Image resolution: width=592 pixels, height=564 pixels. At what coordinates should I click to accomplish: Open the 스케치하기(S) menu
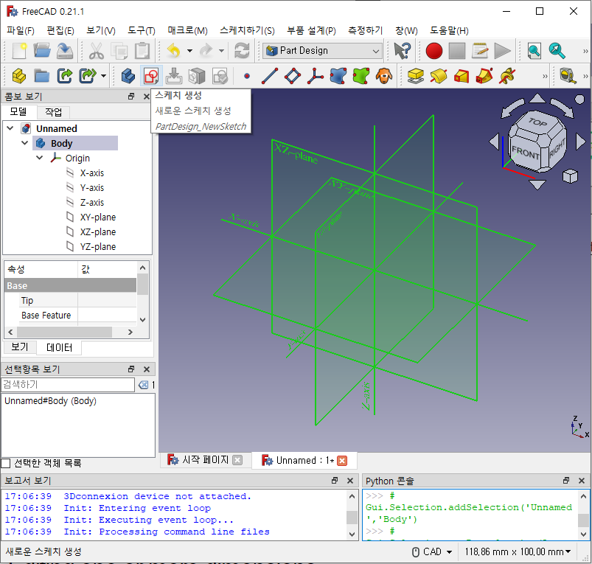click(x=247, y=30)
